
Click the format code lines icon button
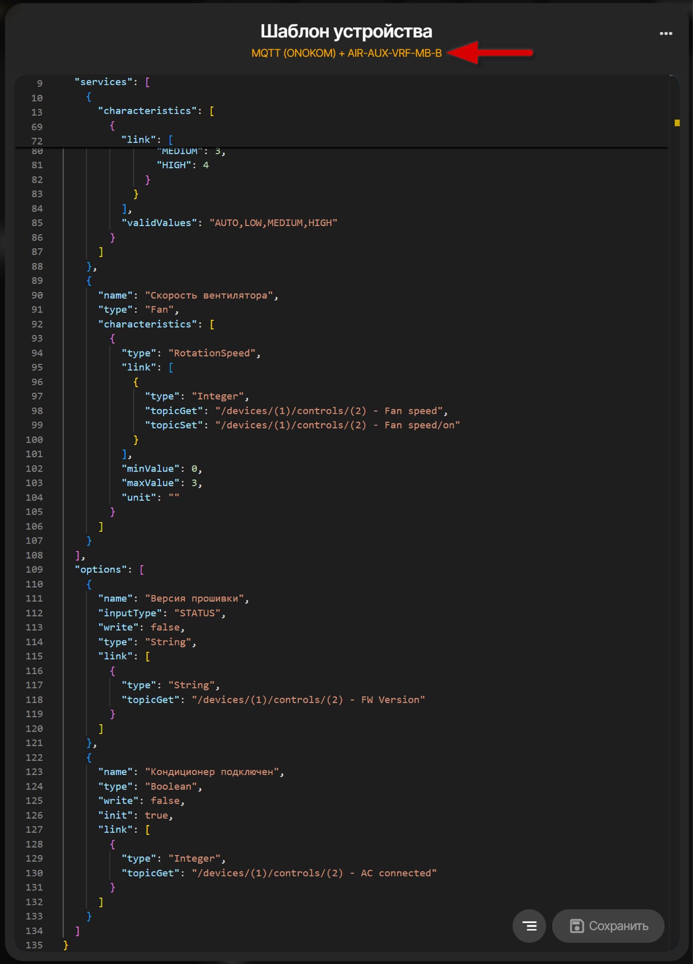tap(529, 926)
